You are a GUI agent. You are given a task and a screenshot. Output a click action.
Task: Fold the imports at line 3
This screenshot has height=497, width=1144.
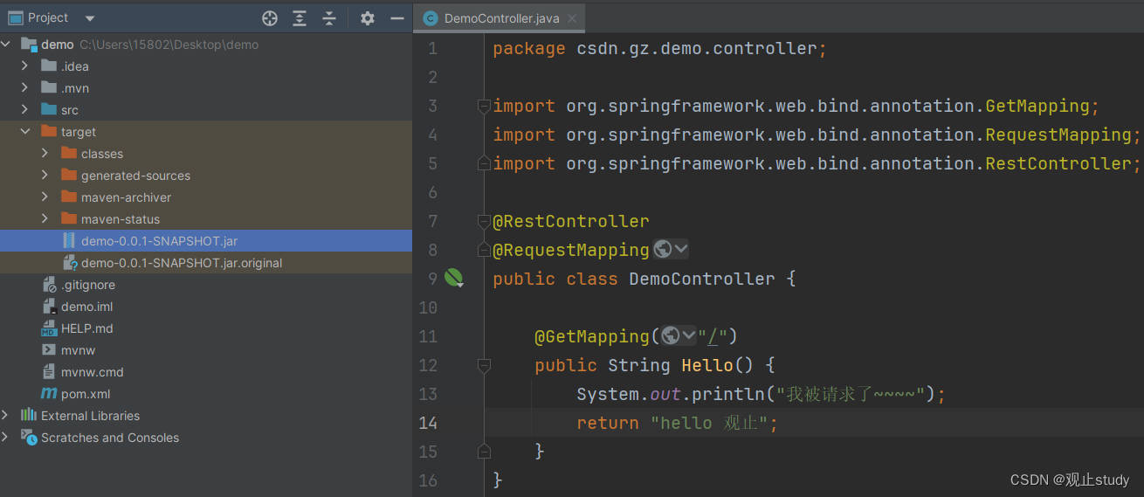pyautogui.click(x=484, y=106)
